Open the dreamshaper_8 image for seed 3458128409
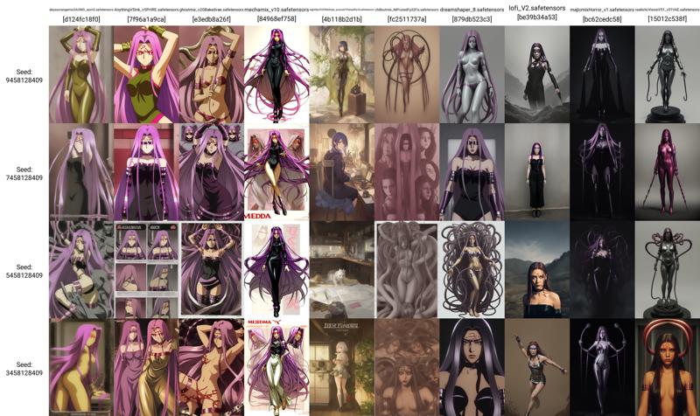Screen dimensions: 700x416 [472, 367]
